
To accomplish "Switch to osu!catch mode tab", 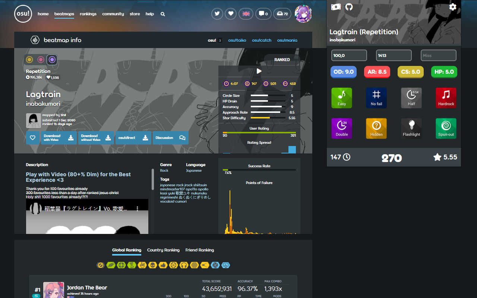I will click(262, 40).
